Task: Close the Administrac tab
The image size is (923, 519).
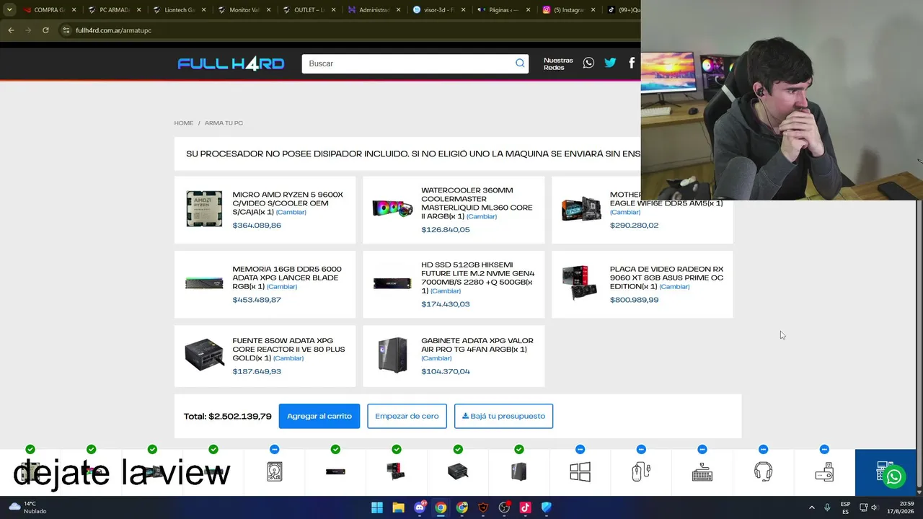Action: coord(398,10)
